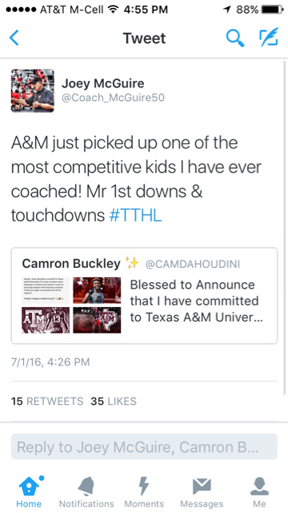The height and width of the screenshot is (513, 288).
Task: Open Notifications bell tab
Action: point(86,491)
